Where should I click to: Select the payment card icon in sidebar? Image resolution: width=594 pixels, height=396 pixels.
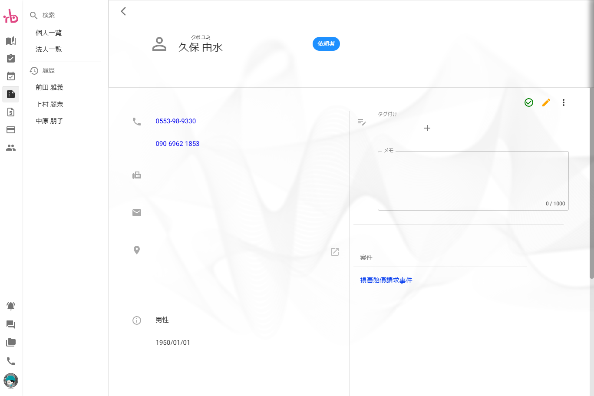pyautogui.click(x=10, y=130)
